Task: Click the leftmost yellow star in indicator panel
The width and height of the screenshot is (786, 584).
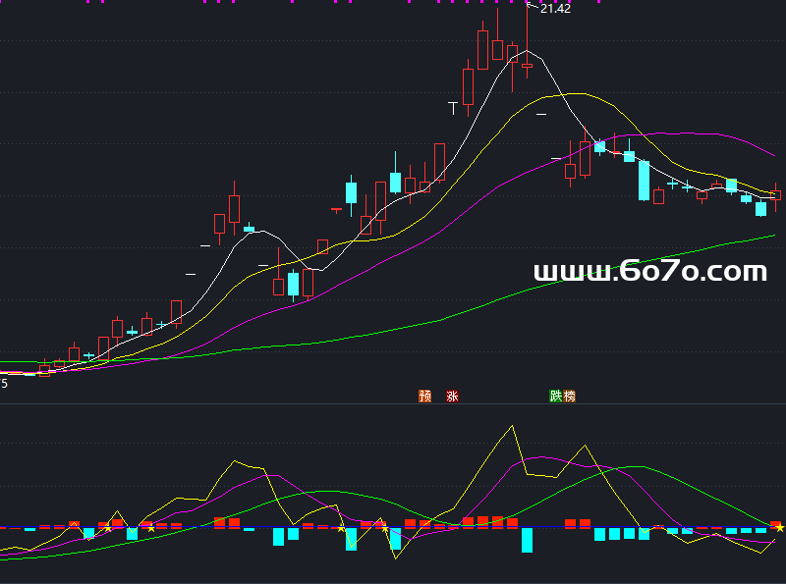Action: coord(107,529)
